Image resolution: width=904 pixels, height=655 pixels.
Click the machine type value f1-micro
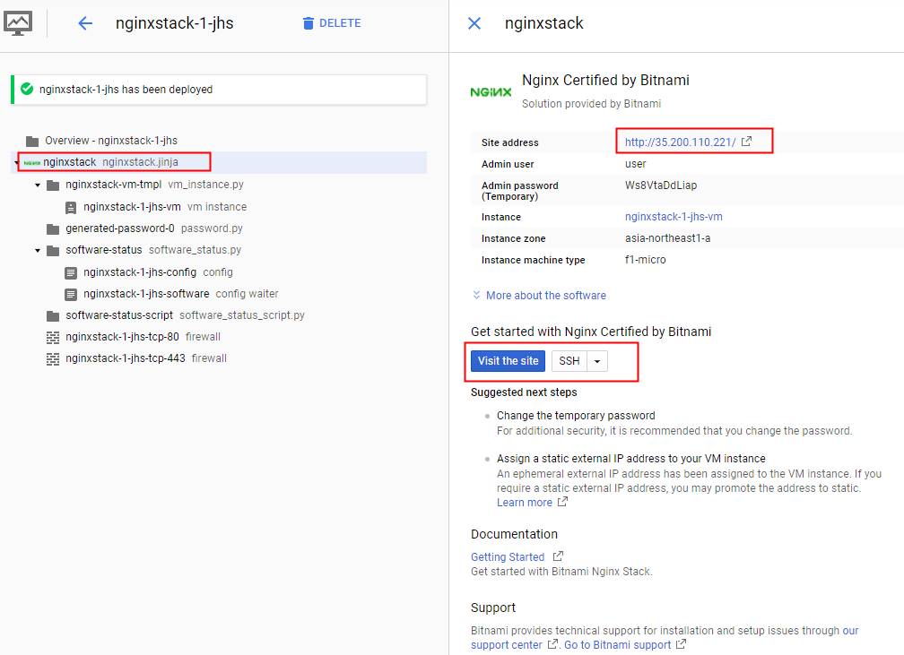645,260
